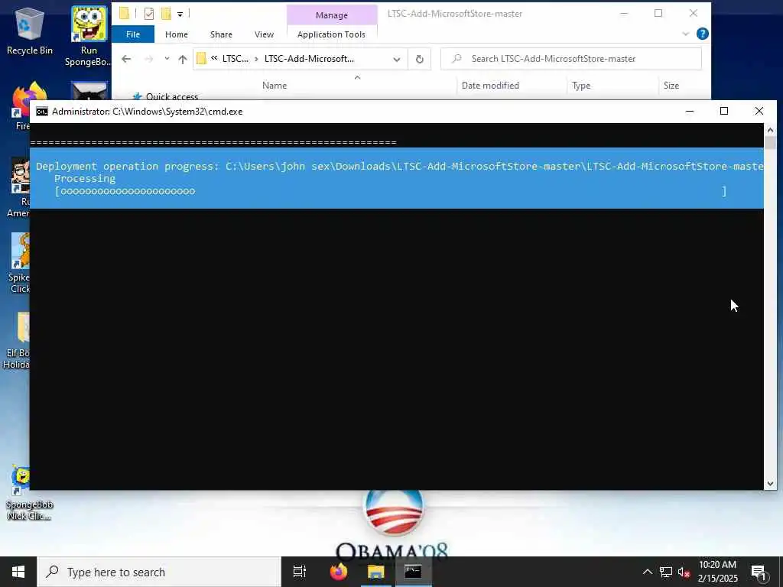Open the Quick Access Toolbar customize dropdown

(180, 14)
